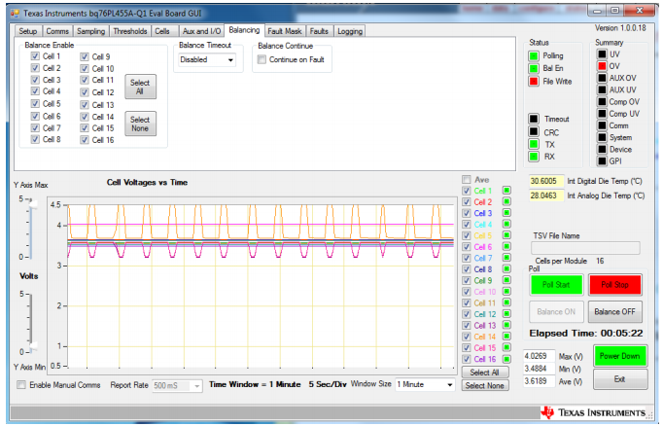The height and width of the screenshot is (426, 663).
Task: Click the Ave (V) value field
Action: click(x=540, y=381)
